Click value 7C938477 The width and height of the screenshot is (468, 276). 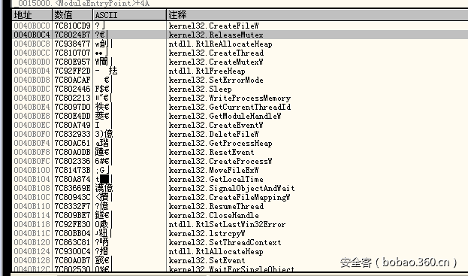(72, 44)
